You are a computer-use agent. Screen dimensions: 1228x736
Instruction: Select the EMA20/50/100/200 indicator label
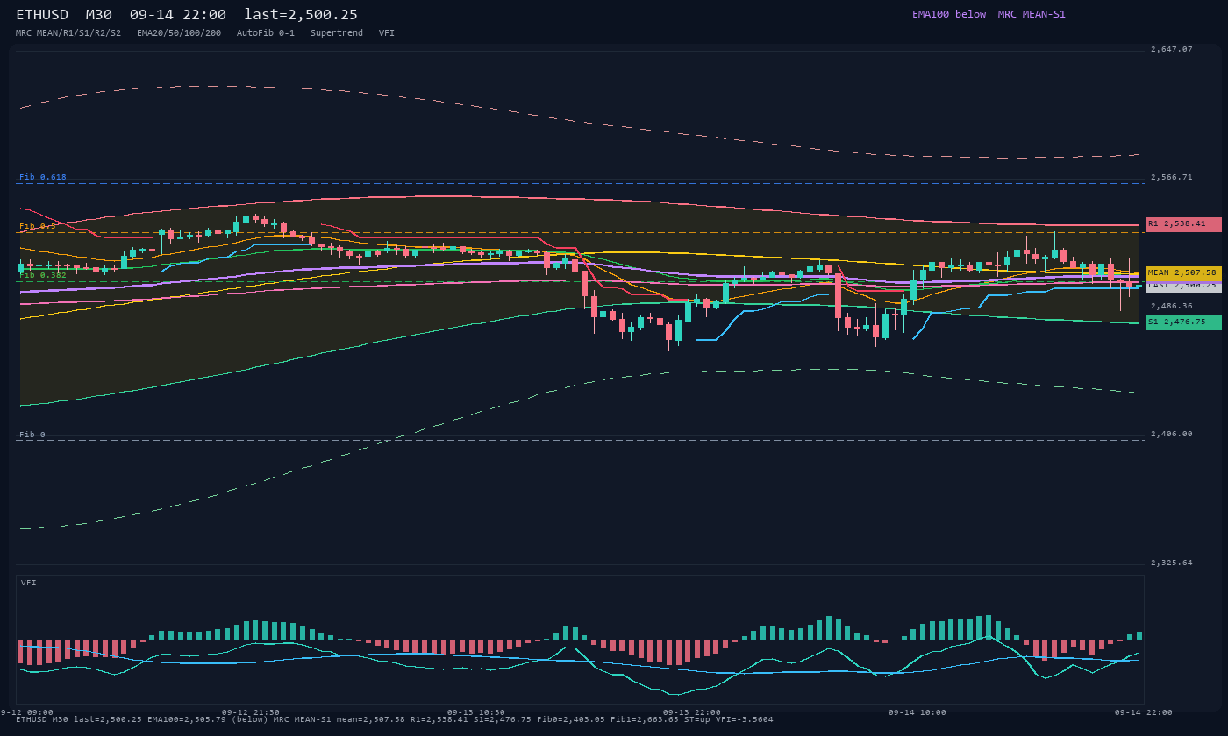(x=179, y=33)
